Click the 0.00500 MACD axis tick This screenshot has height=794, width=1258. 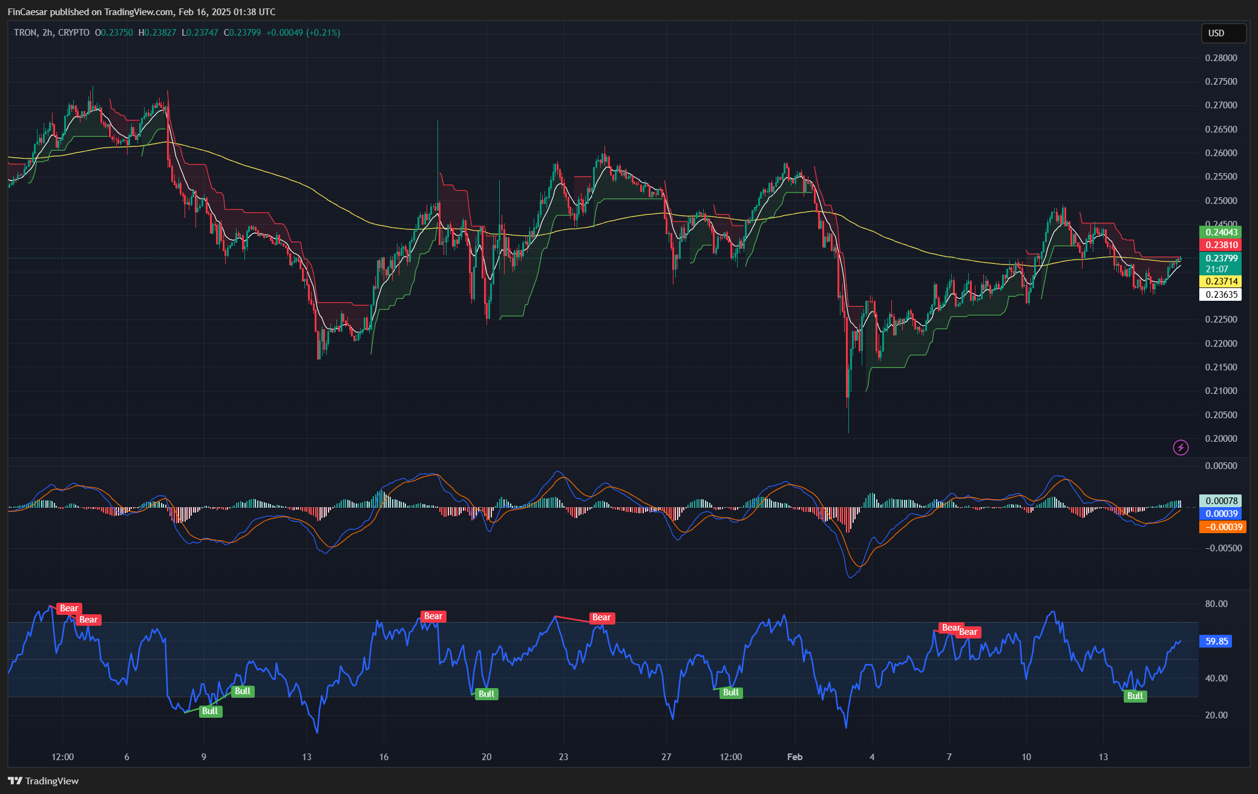pos(1221,466)
